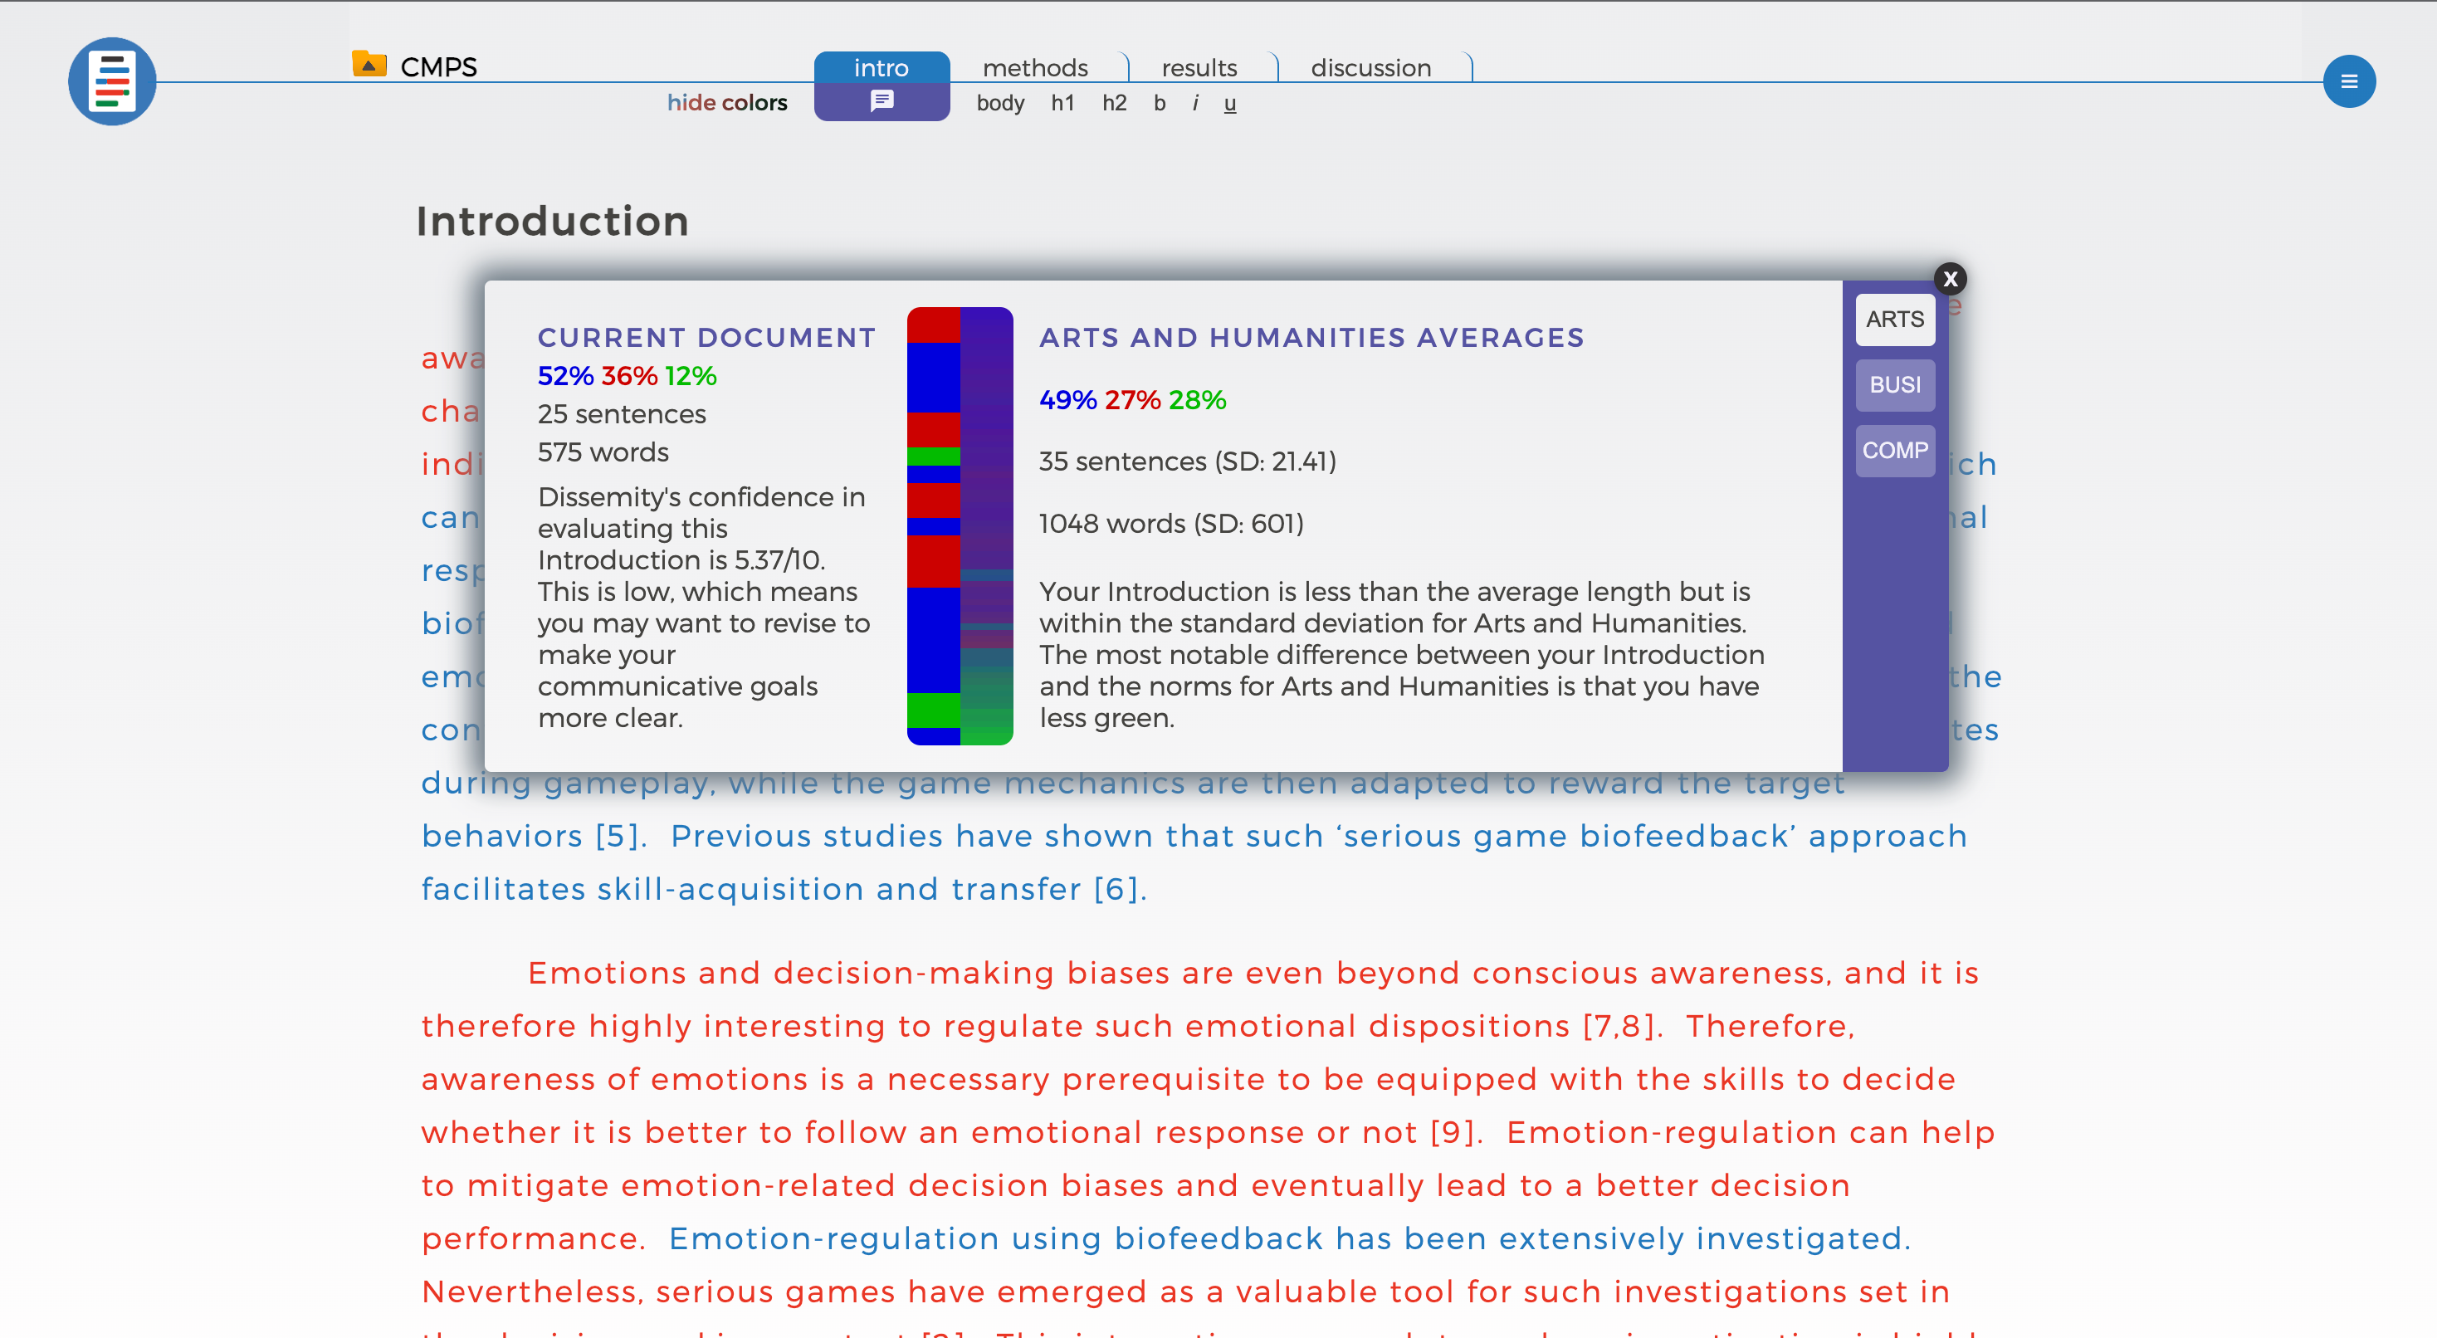Toggle hide colors
This screenshot has height=1338, width=2437.
pyautogui.click(x=726, y=102)
